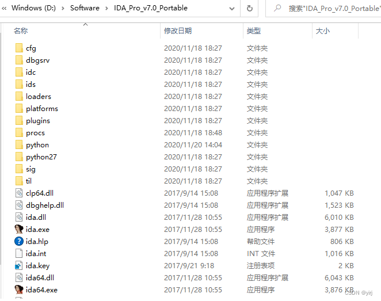Select the idc folder icon
This screenshot has height=301, width=381.
19,72
